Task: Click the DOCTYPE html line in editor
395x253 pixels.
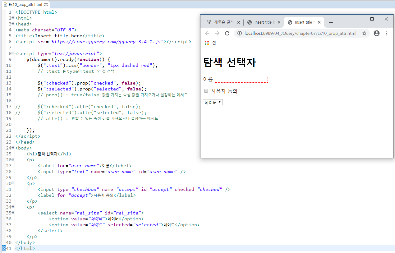Action: [x=36, y=12]
